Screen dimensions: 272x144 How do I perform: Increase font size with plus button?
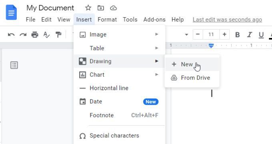(x=224, y=34)
